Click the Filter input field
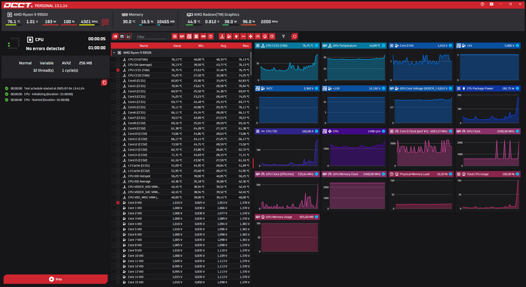Viewport: 526px width, 287px height. [x=152, y=37]
